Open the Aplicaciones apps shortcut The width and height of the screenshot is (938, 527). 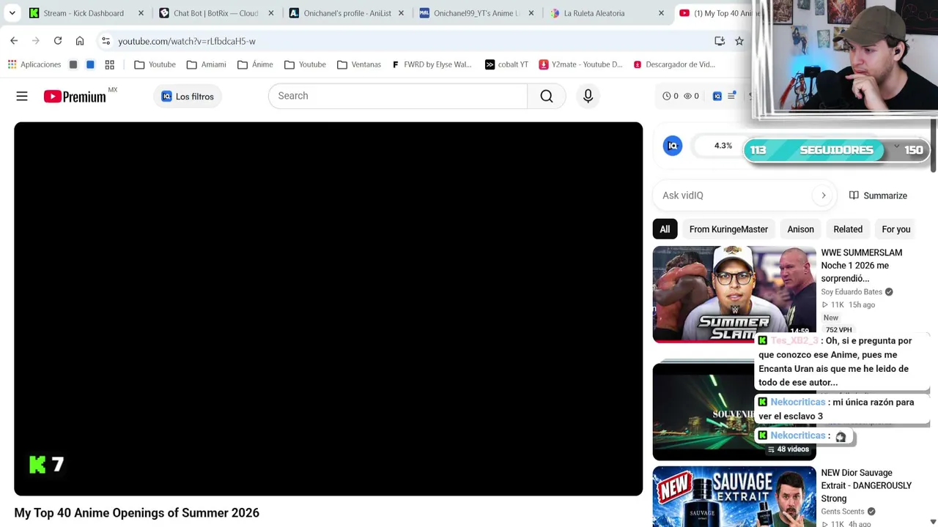point(34,64)
